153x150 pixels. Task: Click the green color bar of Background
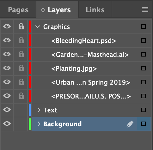tap(30, 124)
